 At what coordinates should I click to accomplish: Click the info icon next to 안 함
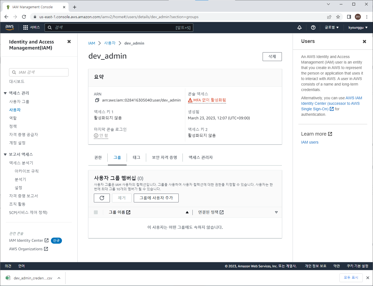tap(96, 136)
